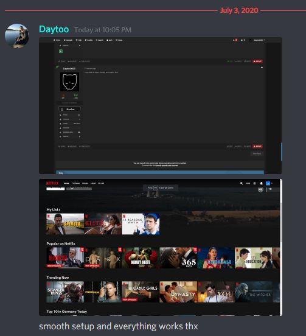
Task: Open the Spenser thumbnail in My List
Action: (x=65, y=224)
